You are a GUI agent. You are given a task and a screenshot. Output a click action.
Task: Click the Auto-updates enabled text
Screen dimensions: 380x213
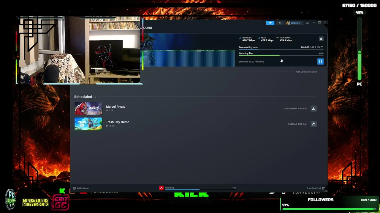[x=306, y=72]
